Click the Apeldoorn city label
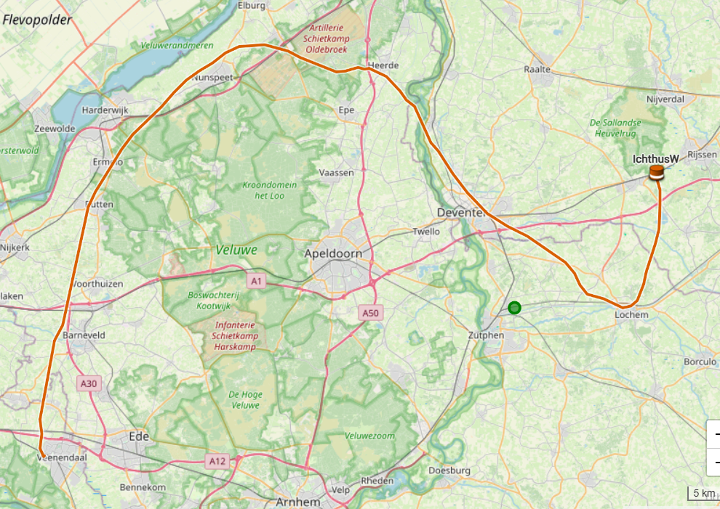Image resolution: width=720 pixels, height=509 pixels. 333,253
